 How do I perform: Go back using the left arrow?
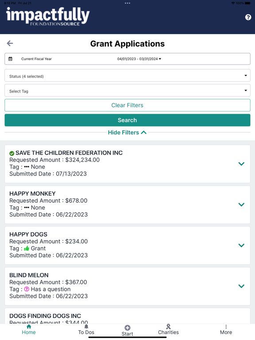coord(10,43)
